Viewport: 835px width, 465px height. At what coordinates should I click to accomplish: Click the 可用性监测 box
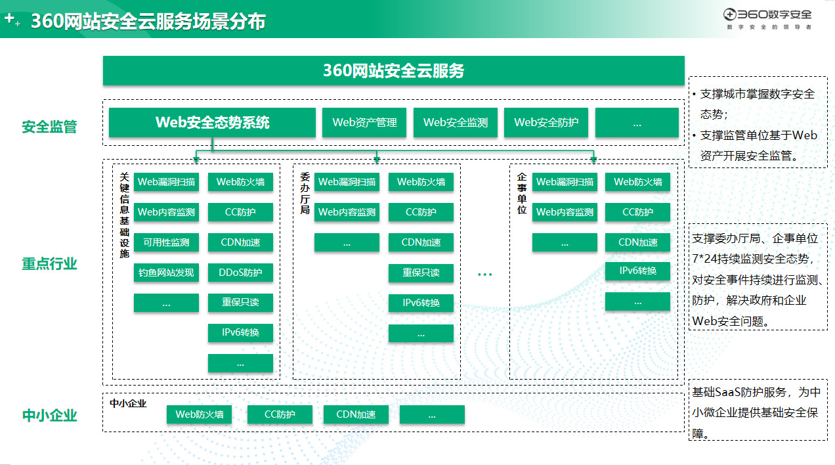click(166, 242)
